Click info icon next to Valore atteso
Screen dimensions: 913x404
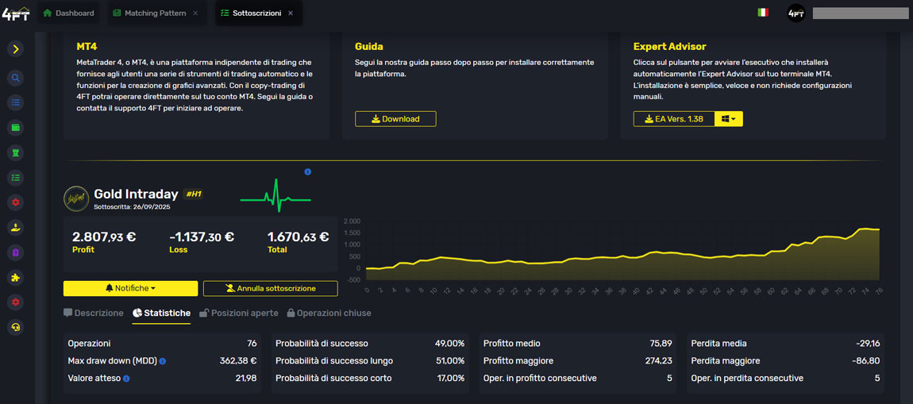tap(126, 379)
